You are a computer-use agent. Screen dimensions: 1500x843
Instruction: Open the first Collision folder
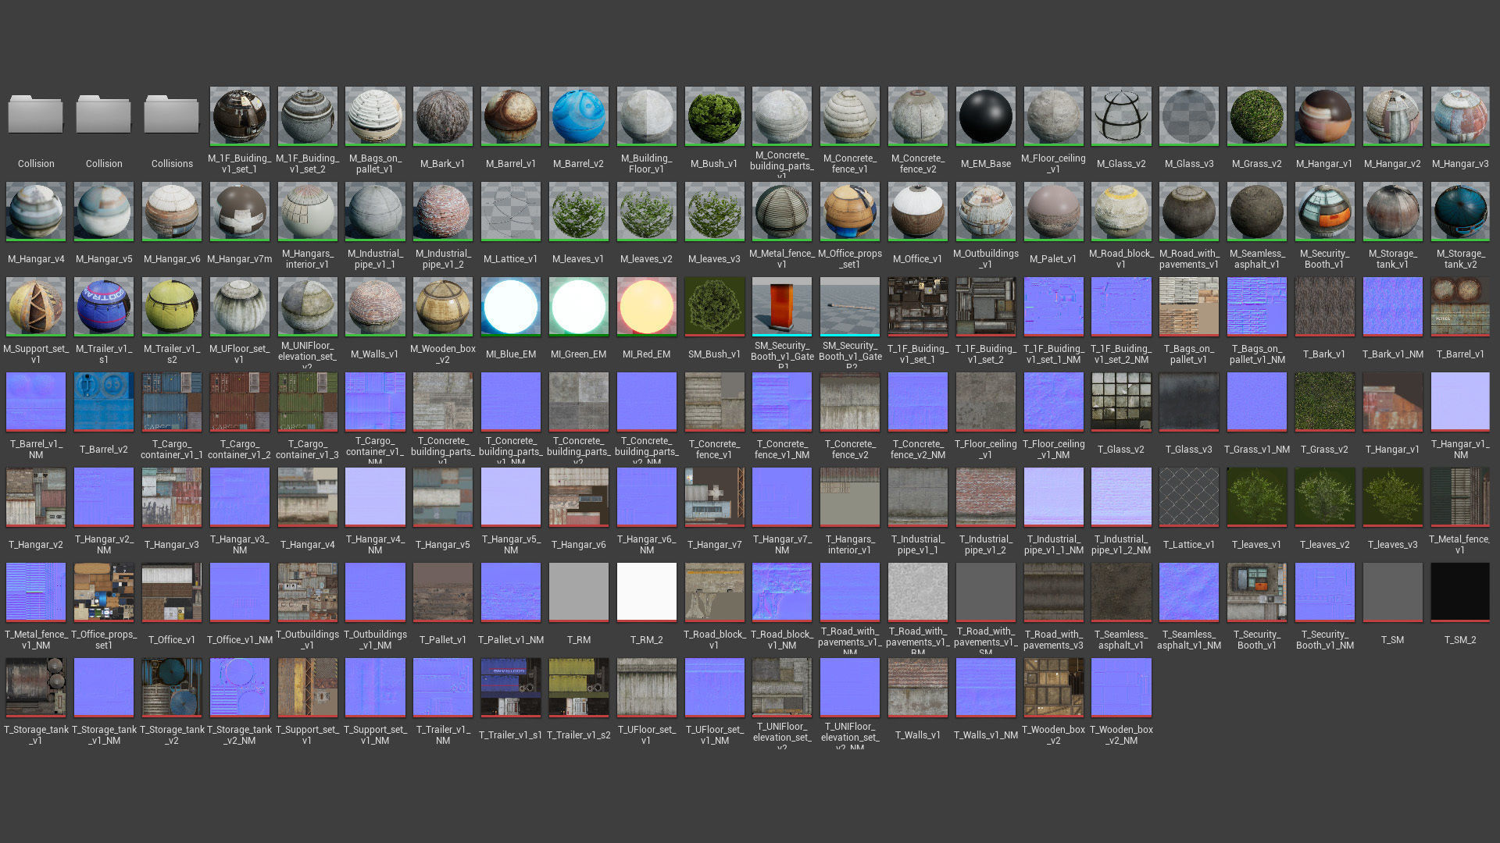tap(36, 116)
